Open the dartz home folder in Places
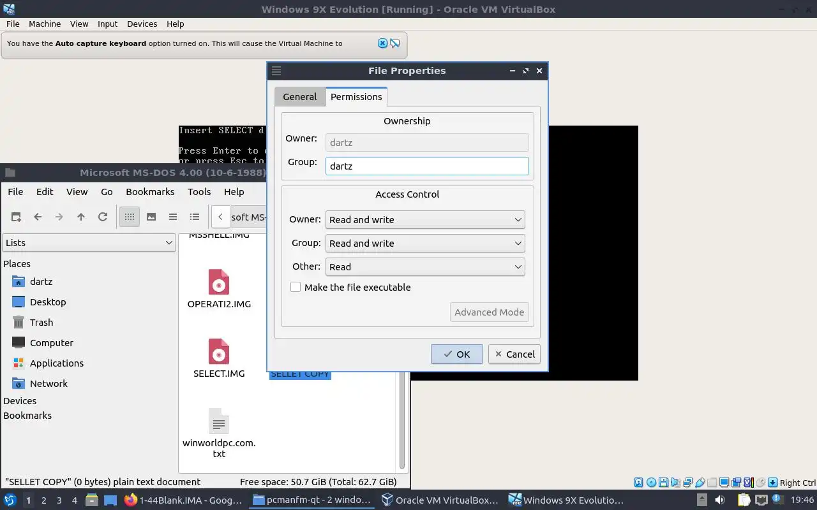 click(41, 282)
